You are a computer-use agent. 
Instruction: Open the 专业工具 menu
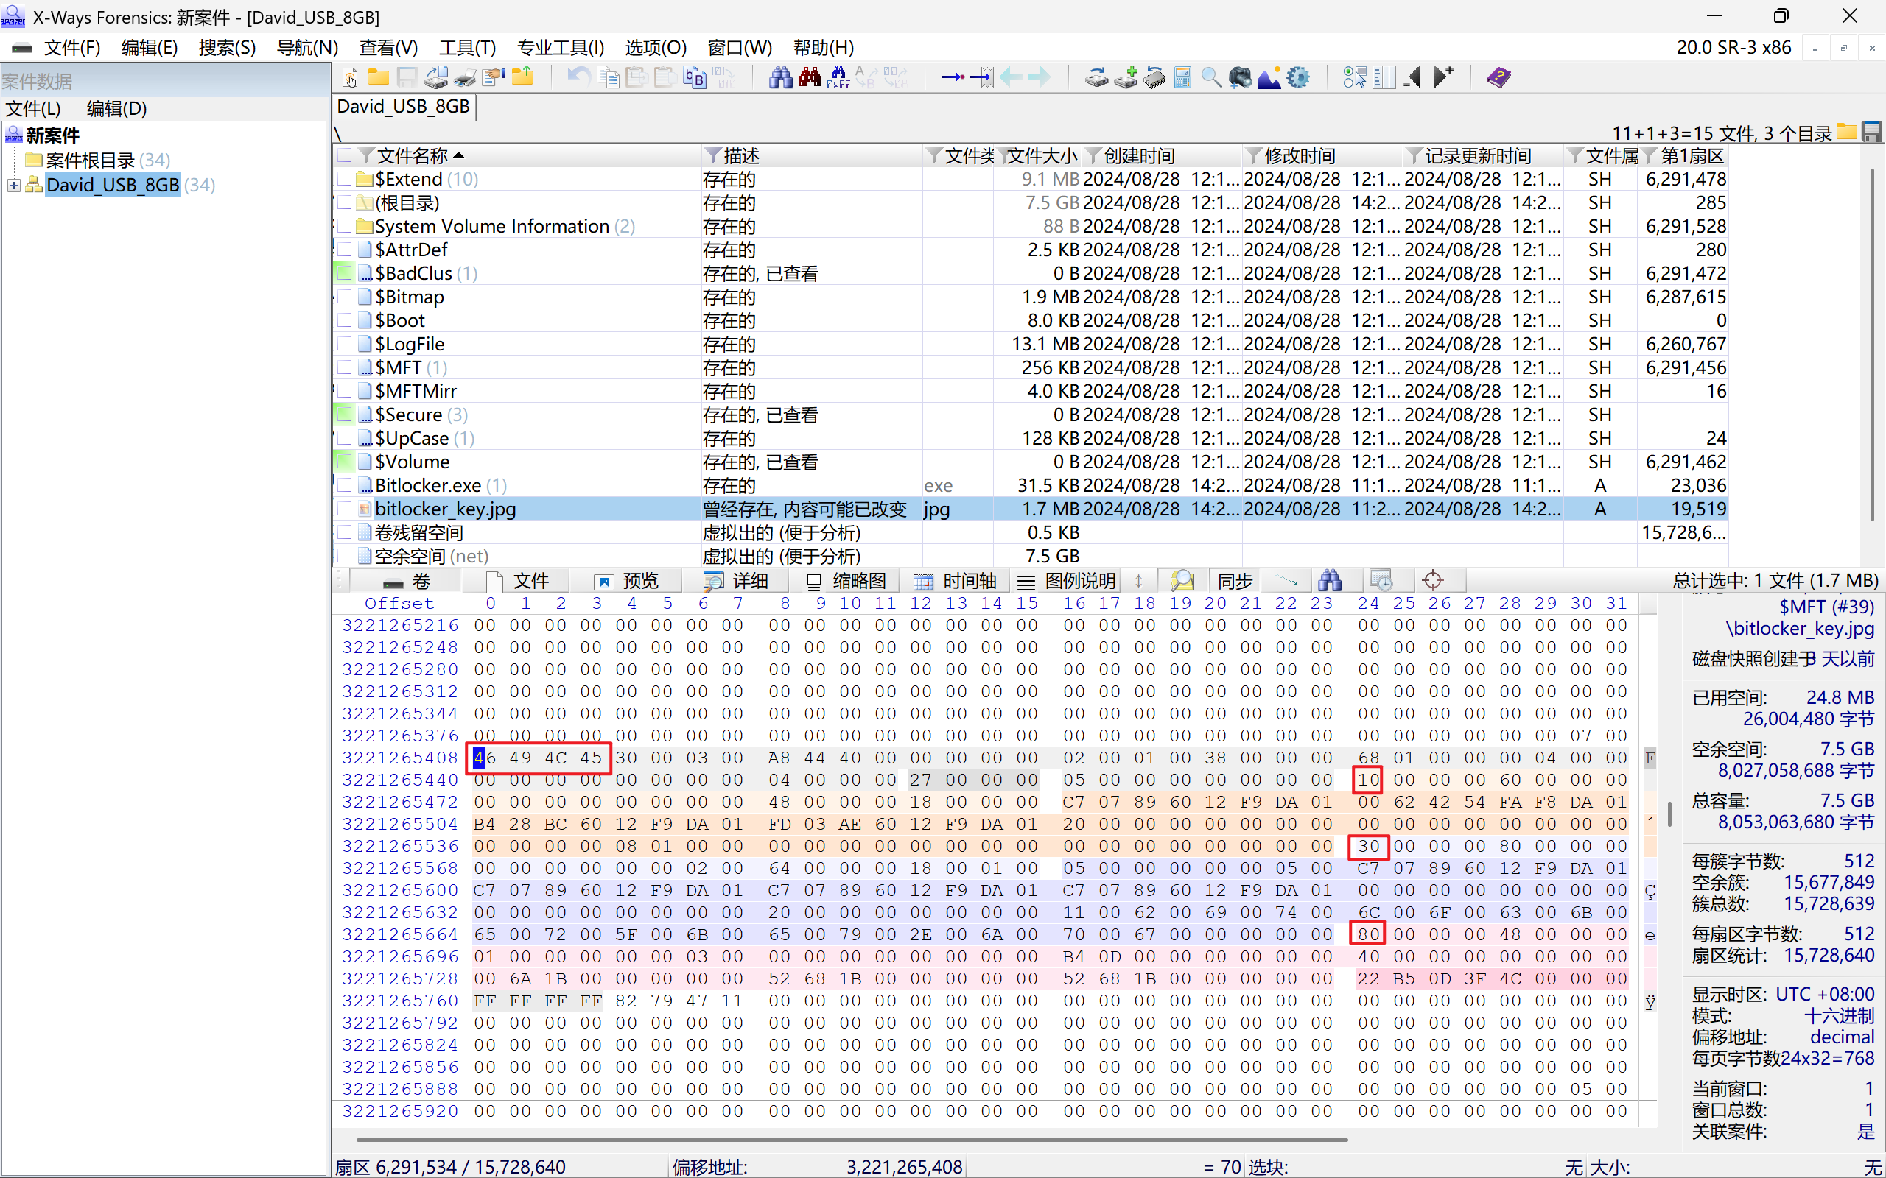[x=561, y=48]
